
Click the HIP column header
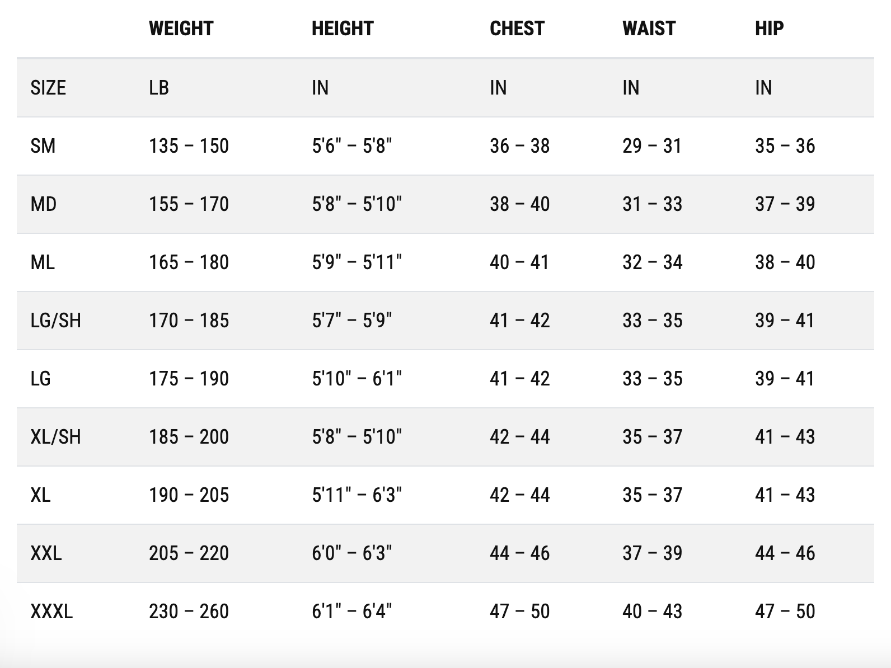pyautogui.click(x=769, y=29)
